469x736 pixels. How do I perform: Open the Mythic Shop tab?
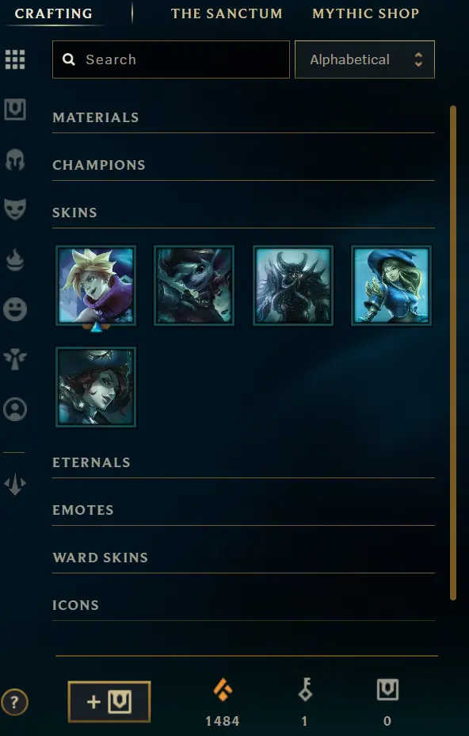click(x=366, y=13)
